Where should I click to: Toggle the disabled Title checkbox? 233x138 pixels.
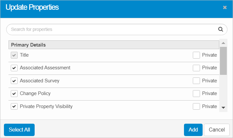click(x=14, y=55)
